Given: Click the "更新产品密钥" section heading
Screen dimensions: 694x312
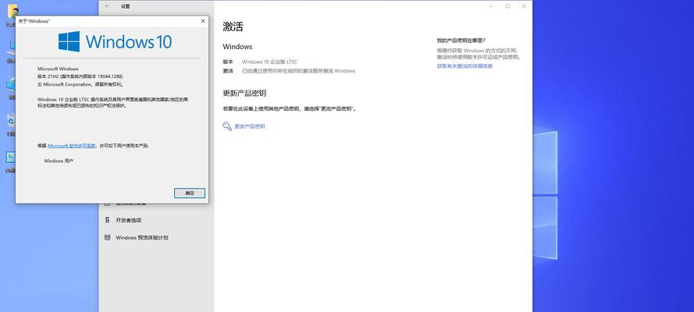Looking at the screenshot, I should point(244,94).
